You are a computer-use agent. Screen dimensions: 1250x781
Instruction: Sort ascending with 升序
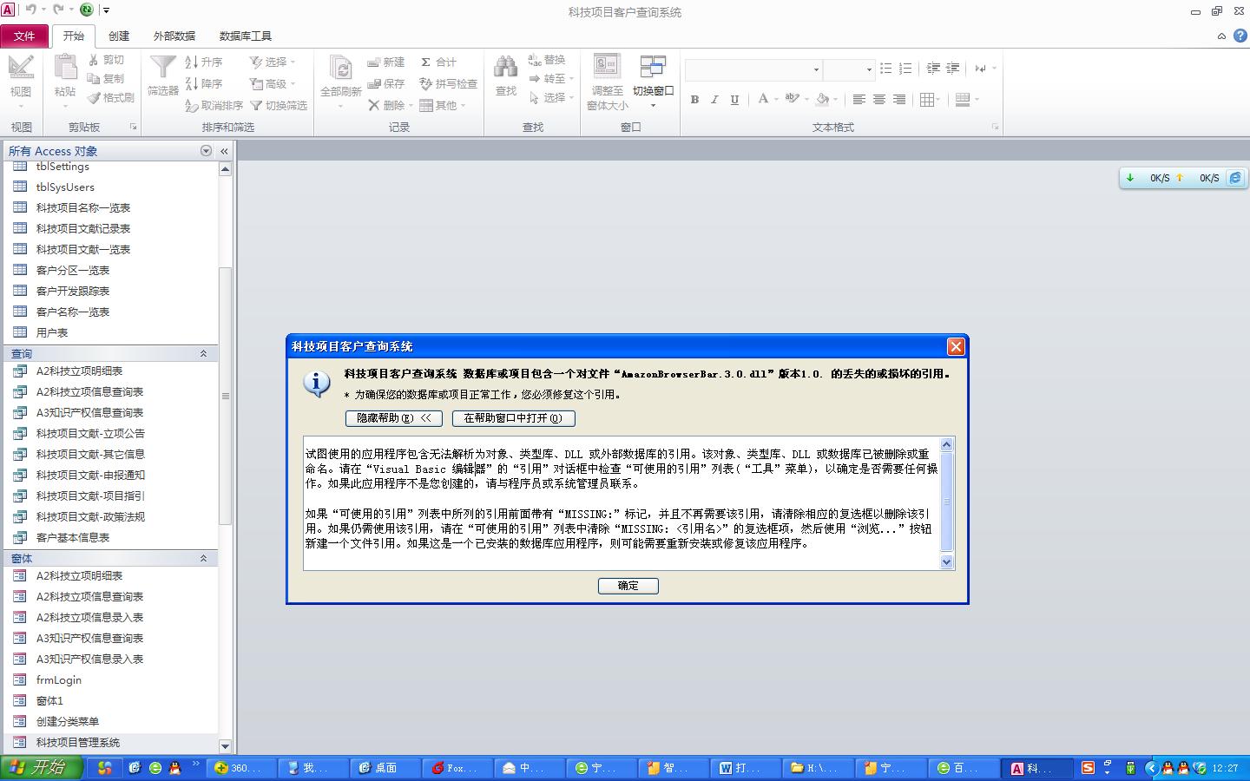pos(204,62)
